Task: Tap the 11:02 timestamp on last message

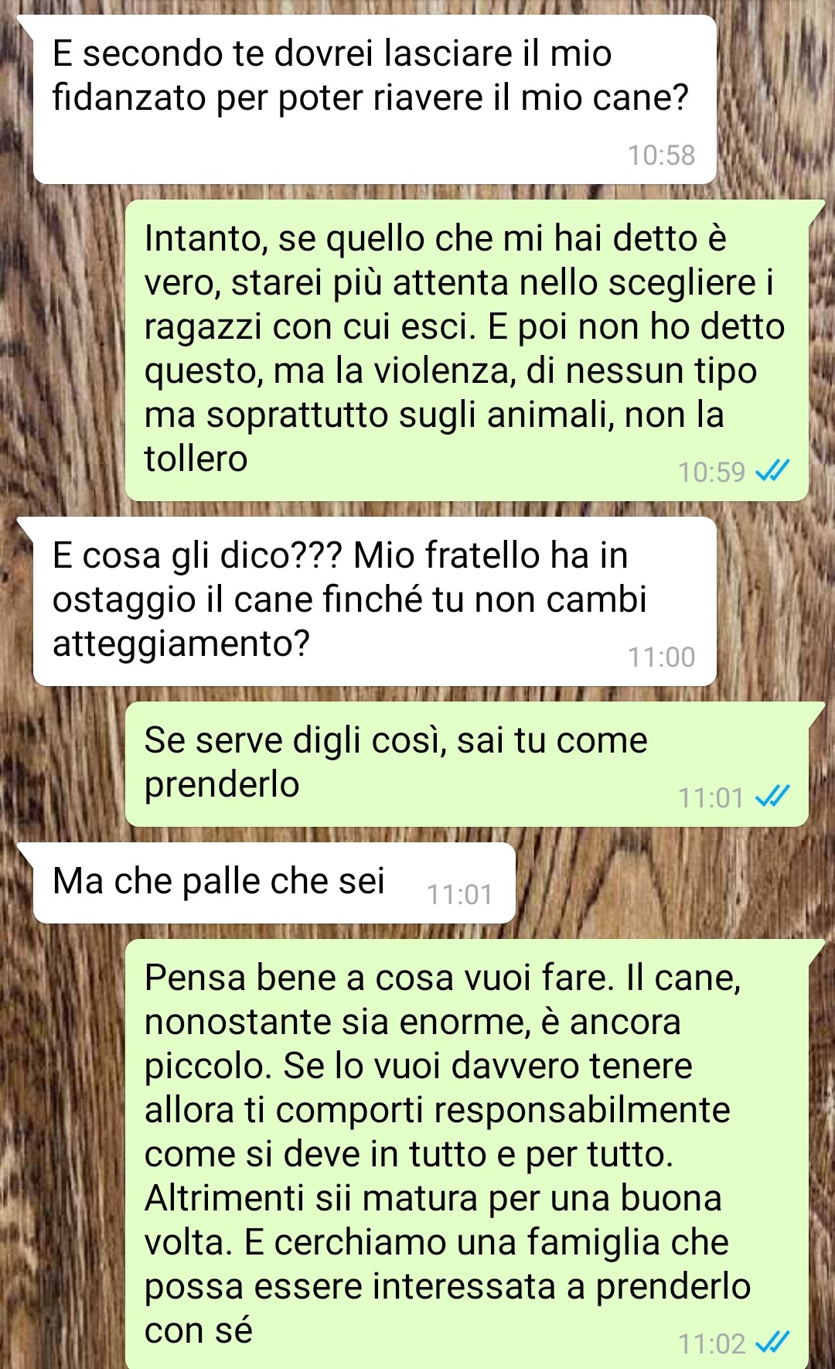Action: click(711, 1343)
